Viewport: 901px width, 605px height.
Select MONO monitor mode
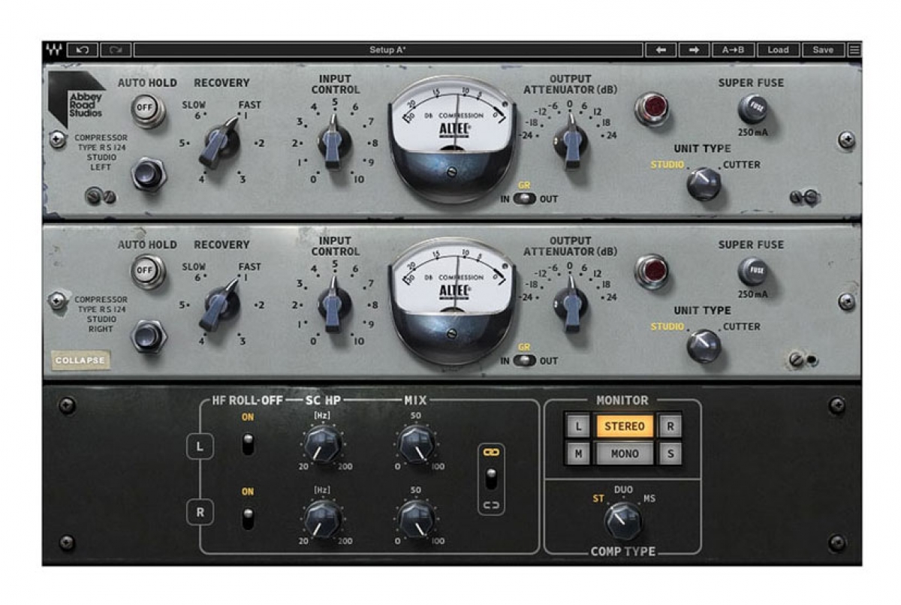pyautogui.click(x=625, y=453)
